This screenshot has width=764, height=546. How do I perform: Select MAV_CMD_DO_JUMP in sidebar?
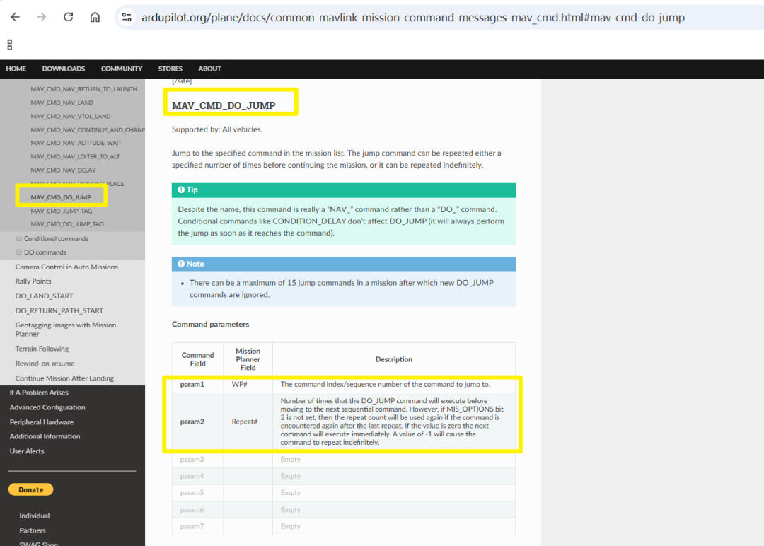pyautogui.click(x=61, y=197)
